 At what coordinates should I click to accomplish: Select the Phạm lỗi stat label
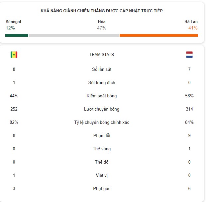point(102,135)
